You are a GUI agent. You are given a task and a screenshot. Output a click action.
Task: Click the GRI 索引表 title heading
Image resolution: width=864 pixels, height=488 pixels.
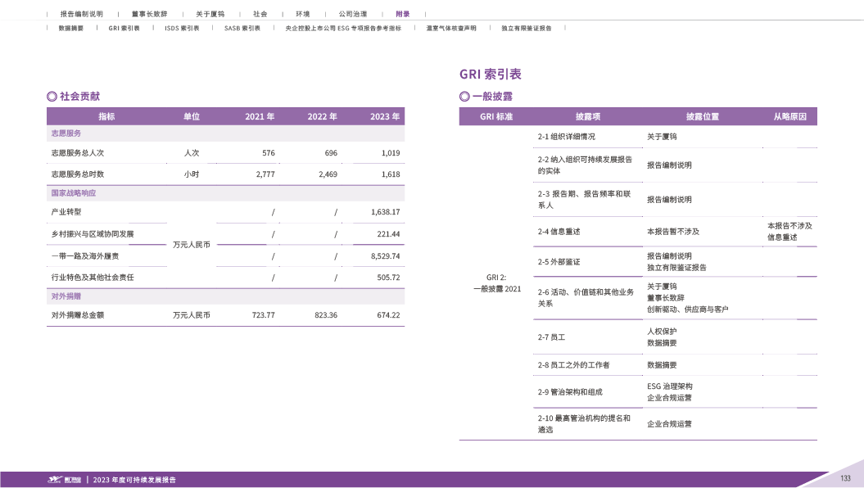(491, 74)
